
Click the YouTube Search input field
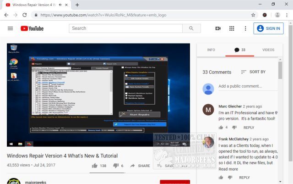point(125,28)
